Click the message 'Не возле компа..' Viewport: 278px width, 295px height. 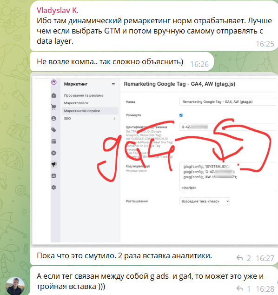click(110, 61)
